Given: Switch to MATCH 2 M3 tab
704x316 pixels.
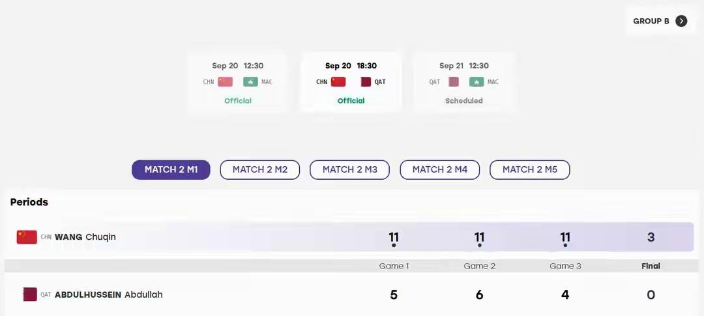Looking at the screenshot, I should tap(350, 169).
